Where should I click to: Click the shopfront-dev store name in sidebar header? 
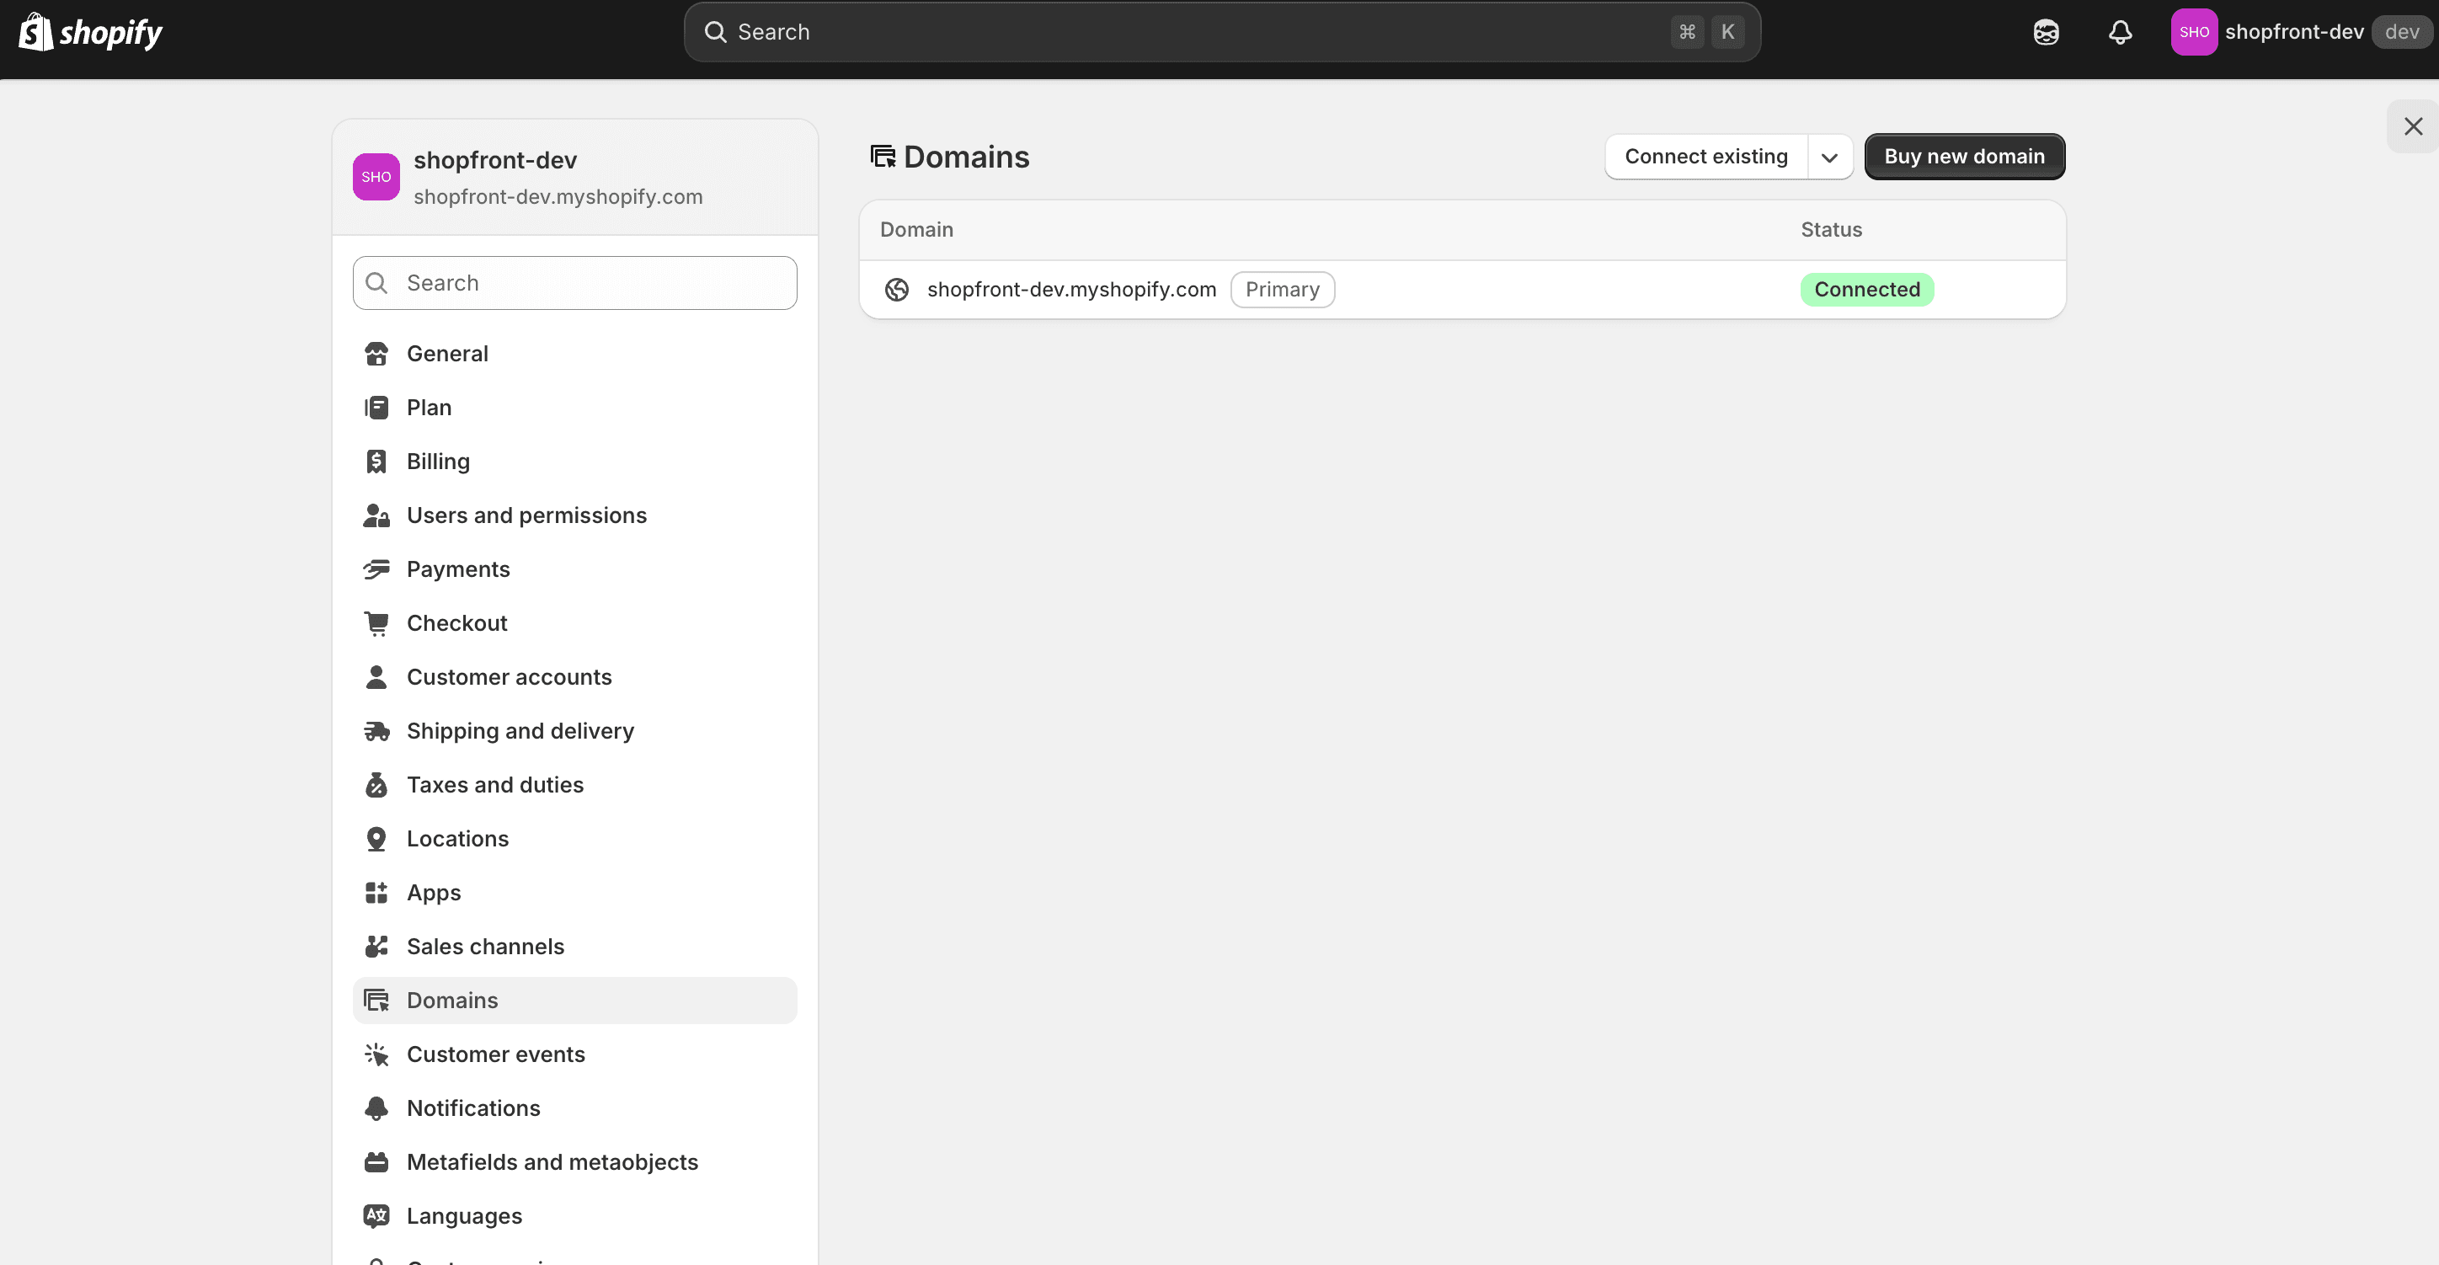(x=495, y=161)
